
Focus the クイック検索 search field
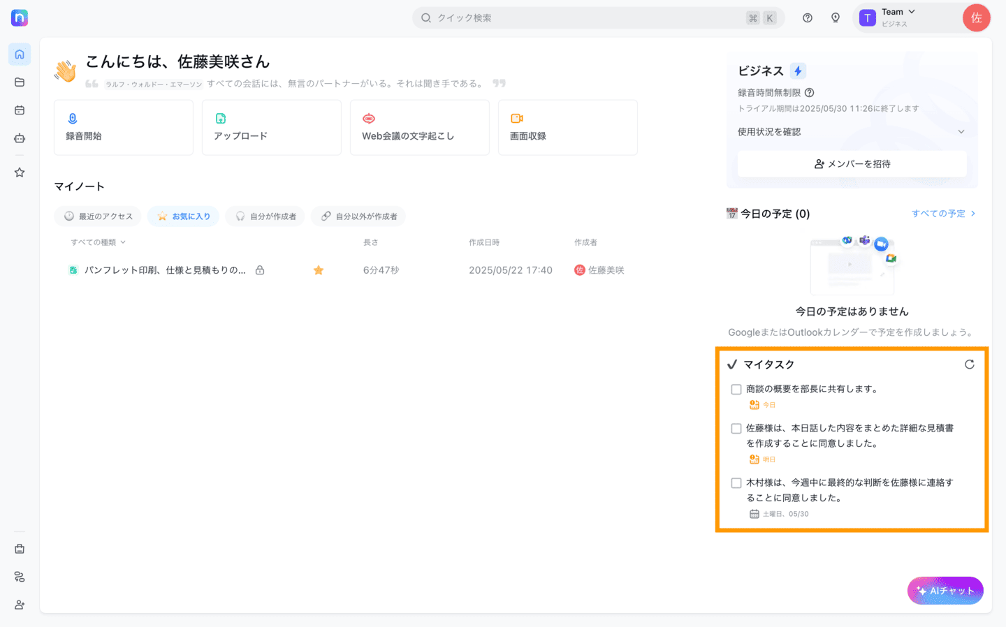pos(599,18)
